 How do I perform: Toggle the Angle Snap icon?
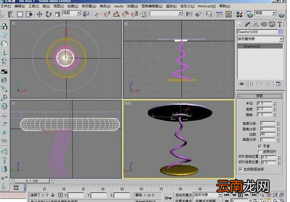pos(116,14)
